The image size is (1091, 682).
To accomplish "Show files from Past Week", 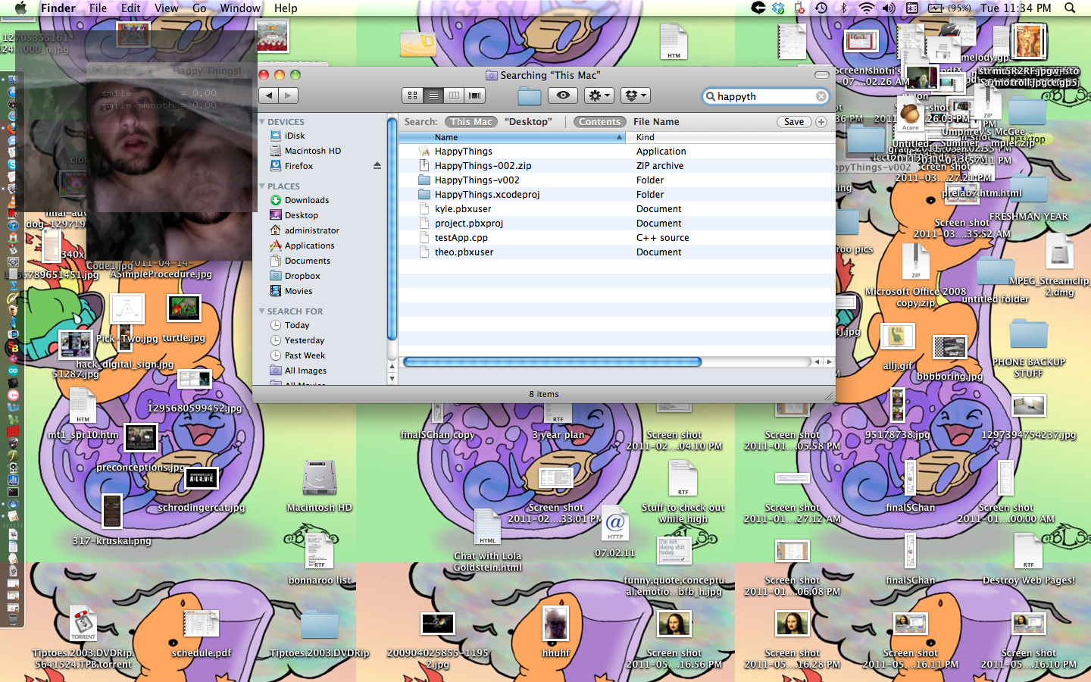I will (305, 355).
